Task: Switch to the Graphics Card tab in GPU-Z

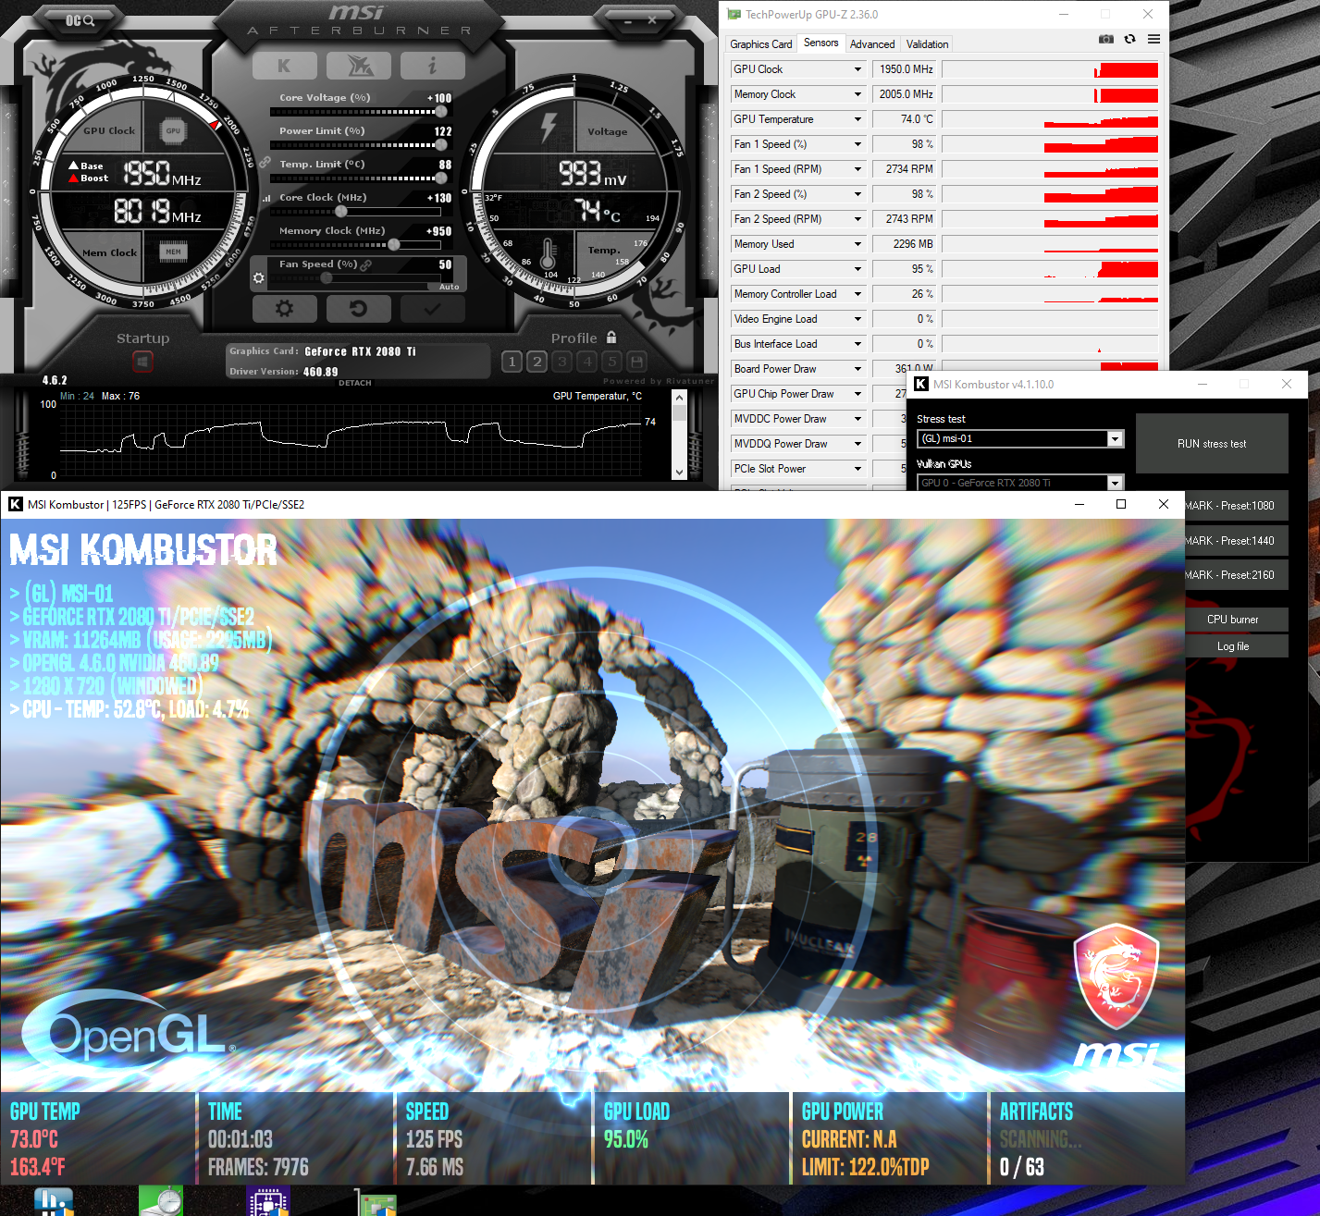Action: pos(761,44)
